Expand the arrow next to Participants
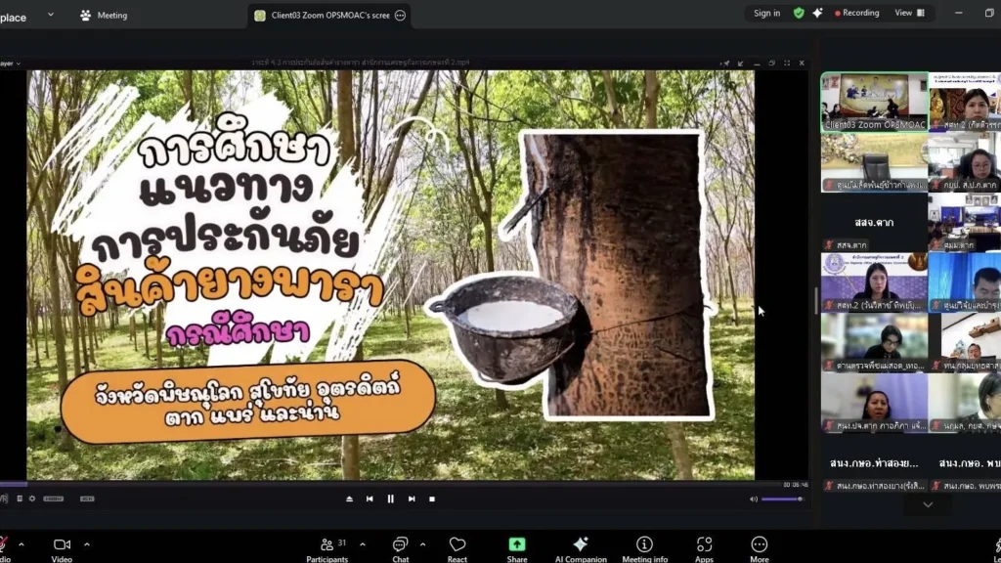This screenshot has height=563, width=1001. pos(363,544)
